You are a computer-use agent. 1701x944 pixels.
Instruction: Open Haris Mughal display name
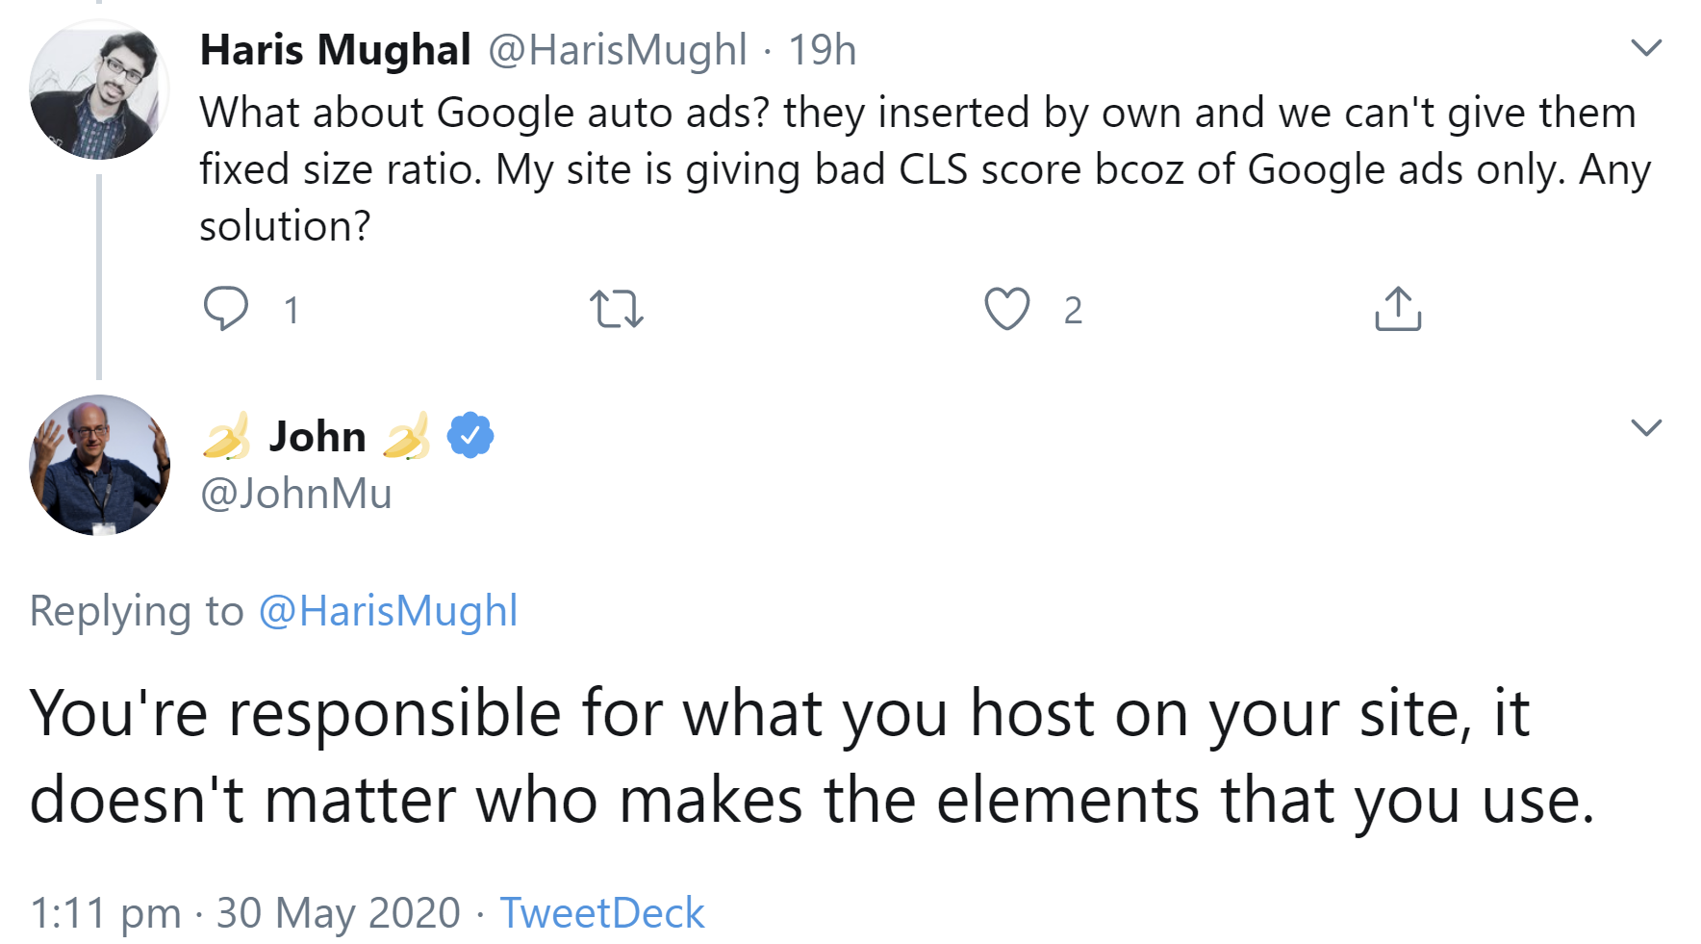coord(335,50)
